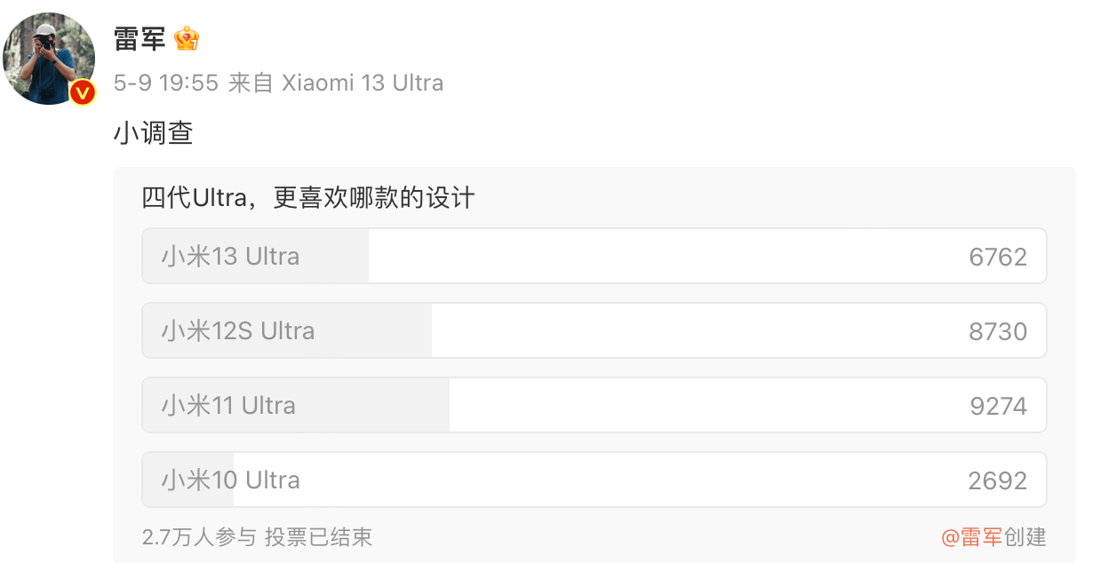Choose the 小米12S Ultra poll option
1093x563 pixels.
click(238, 331)
